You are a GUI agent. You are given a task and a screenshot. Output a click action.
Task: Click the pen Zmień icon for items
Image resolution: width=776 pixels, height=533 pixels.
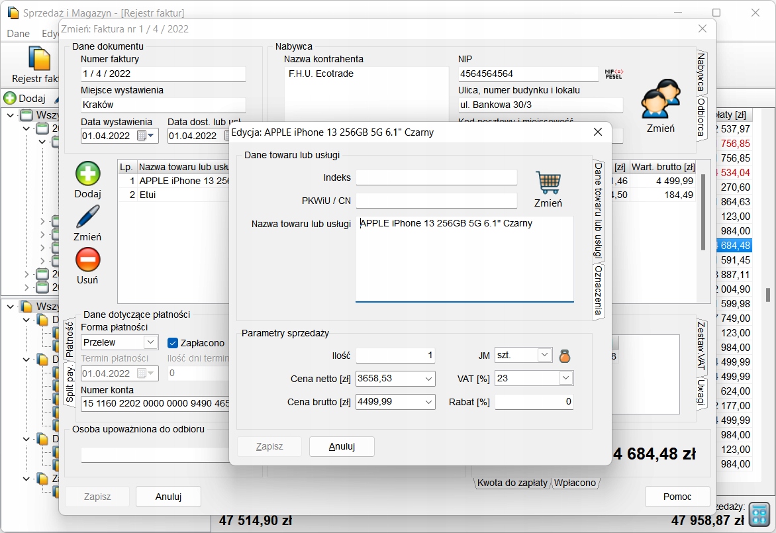point(87,217)
